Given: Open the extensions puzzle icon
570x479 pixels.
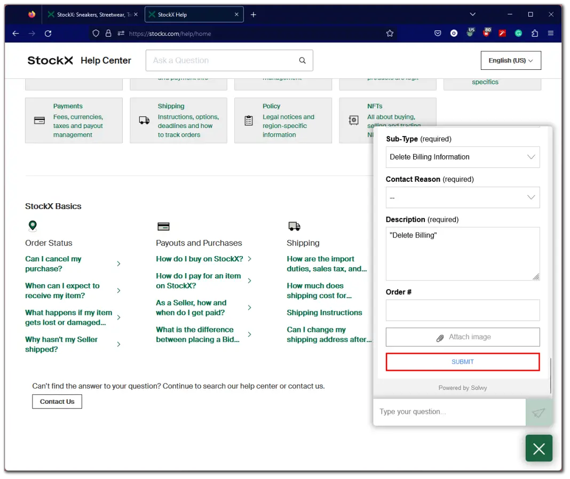Looking at the screenshot, I should (535, 33).
